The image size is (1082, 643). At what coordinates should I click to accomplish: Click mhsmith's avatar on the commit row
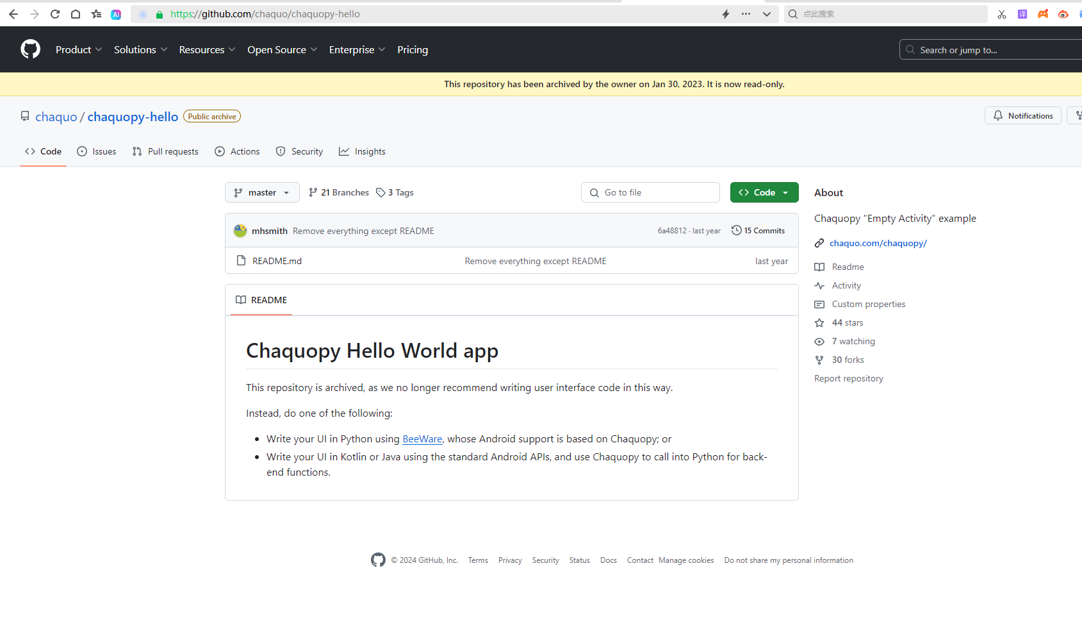240,230
